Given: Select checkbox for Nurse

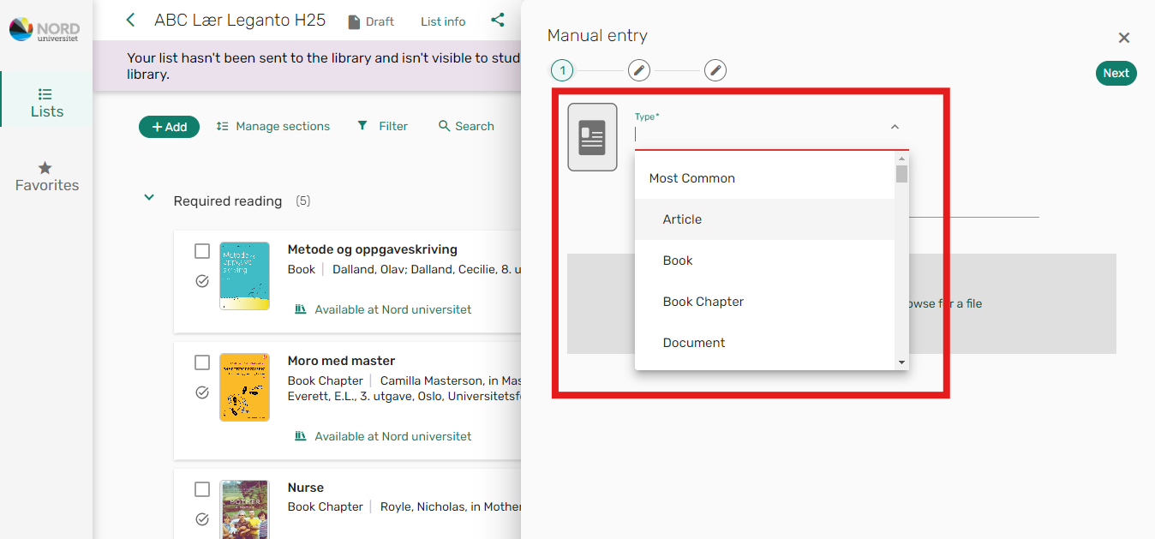Looking at the screenshot, I should (202, 489).
